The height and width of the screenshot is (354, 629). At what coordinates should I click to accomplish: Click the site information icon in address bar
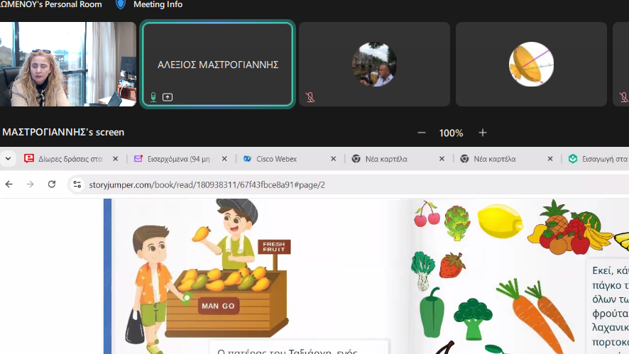coord(77,184)
